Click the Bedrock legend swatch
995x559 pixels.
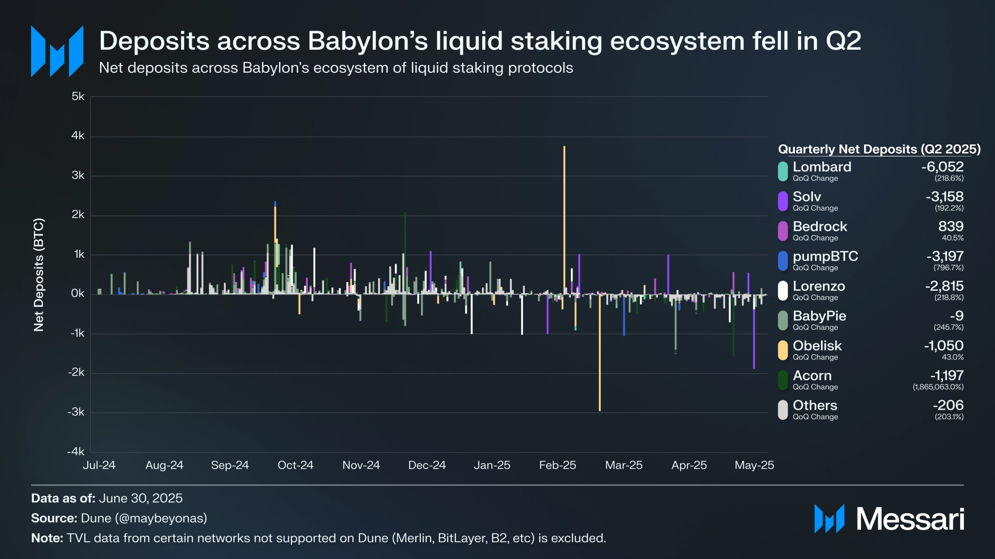tap(783, 231)
